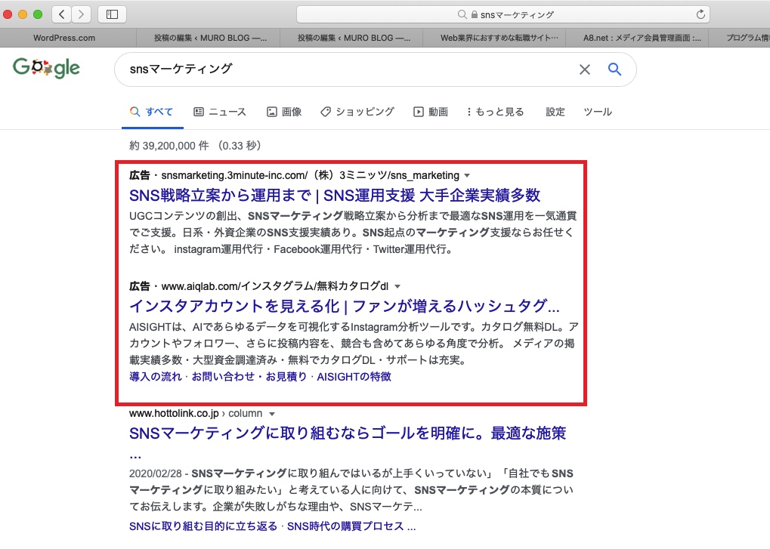Click the image icon beside 画像
This screenshot has height=549, width=770.
tap(271, 112)
